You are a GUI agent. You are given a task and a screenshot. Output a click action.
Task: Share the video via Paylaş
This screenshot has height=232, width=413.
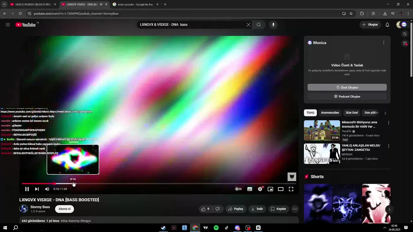coord(236,209)
